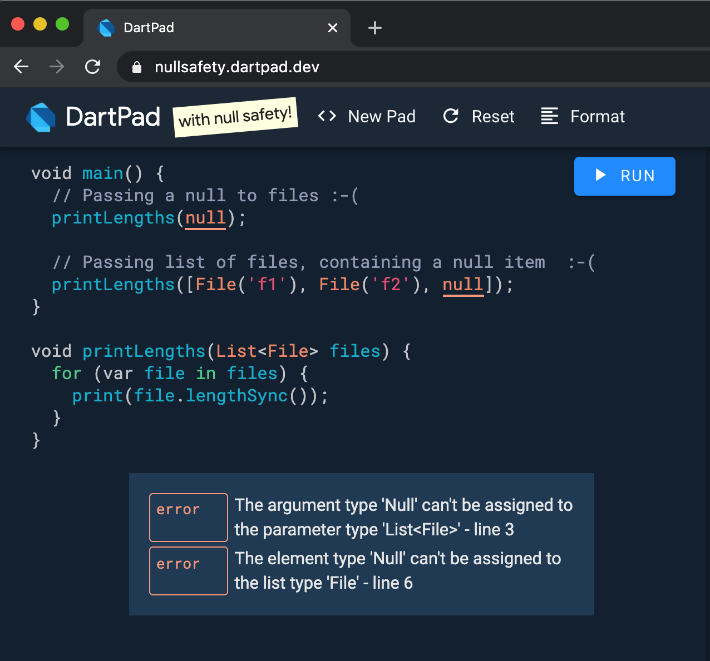Image resolution: width=710 pixels, height=661 pixels.
Task: Click the green maximize traffic light
Action: click(62, 24)
